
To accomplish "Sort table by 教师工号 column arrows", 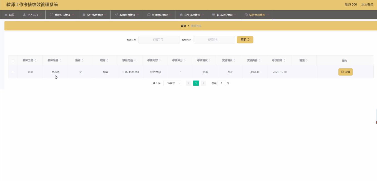I will pos(35,61).
